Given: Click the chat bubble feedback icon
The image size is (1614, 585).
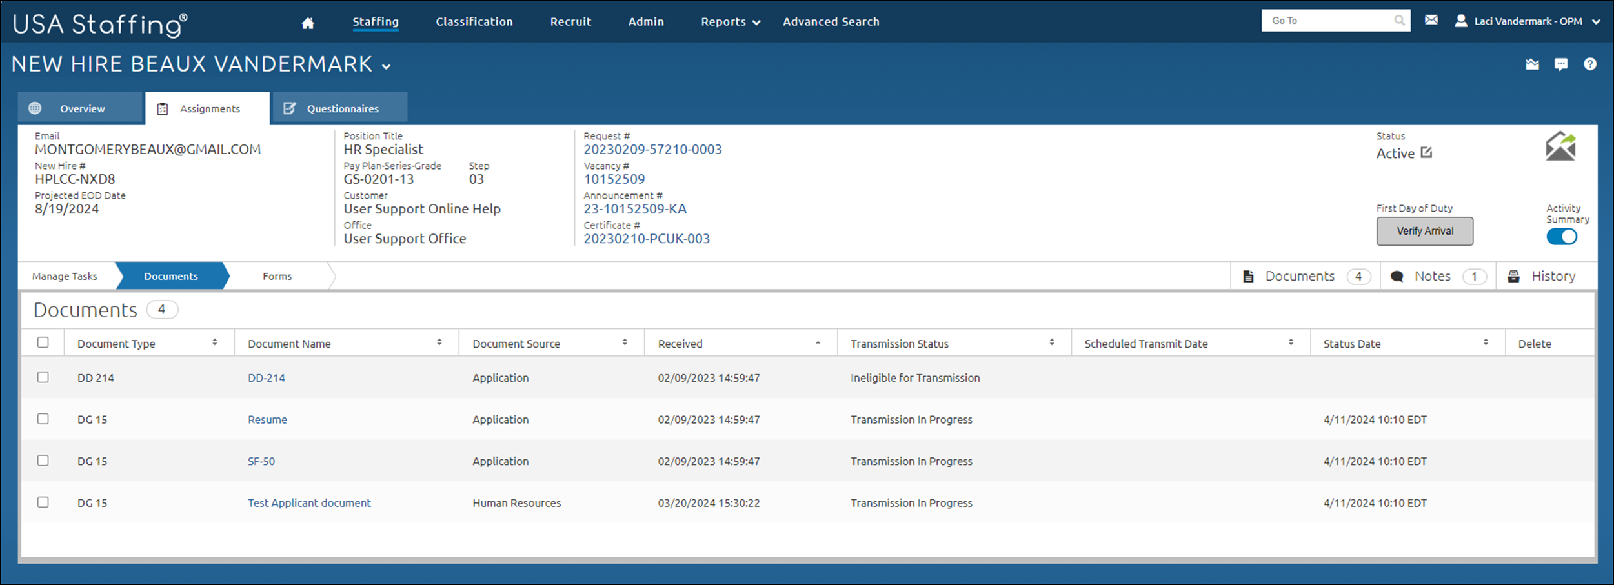Looking at the screenshot, I should tap(1560, 64).
